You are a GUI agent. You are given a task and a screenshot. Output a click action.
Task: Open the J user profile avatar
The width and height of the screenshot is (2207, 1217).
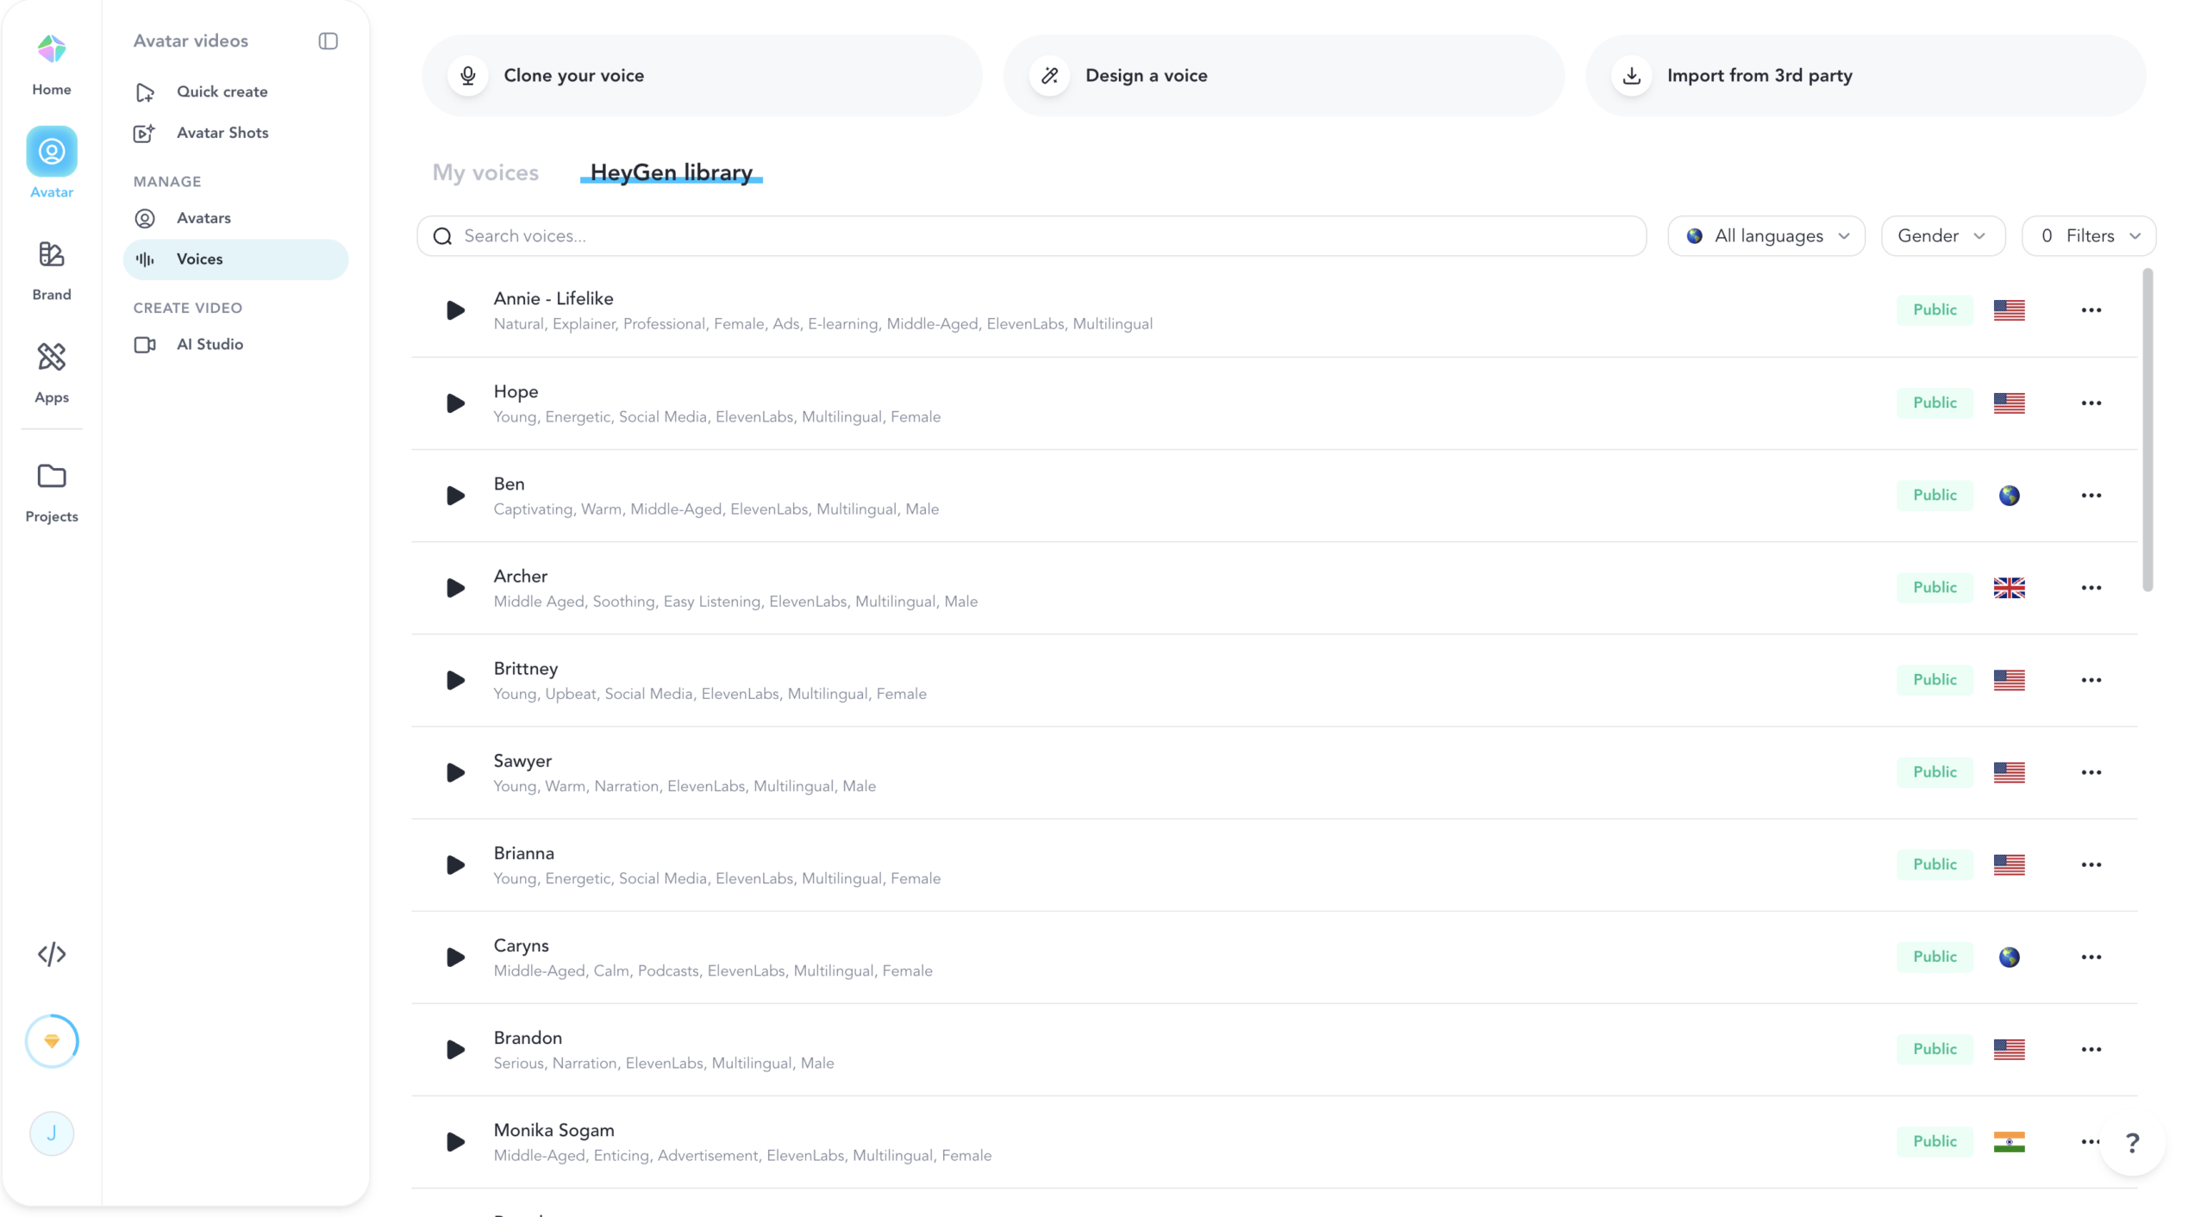coord(52,1133)
